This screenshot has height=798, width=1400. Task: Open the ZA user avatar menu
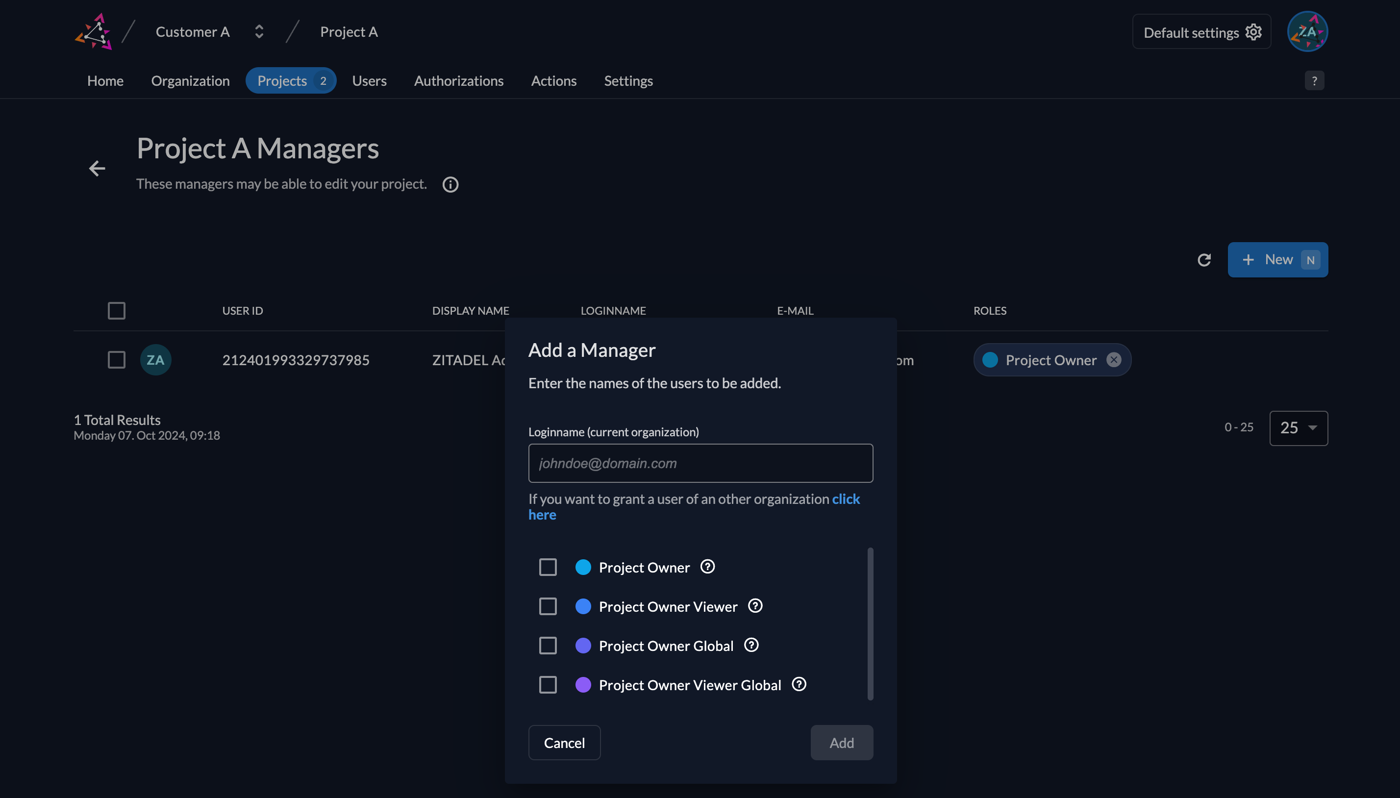pos(1307,32)
